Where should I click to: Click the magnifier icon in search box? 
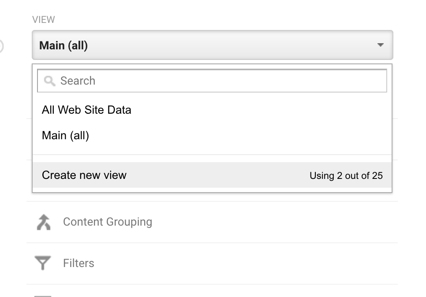tap(50, 81)
